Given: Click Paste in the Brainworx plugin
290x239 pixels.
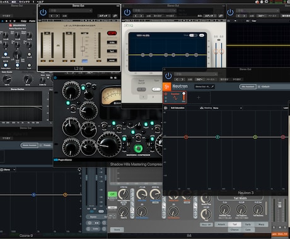Looking at the screenshot, I should tap(32, 21).
